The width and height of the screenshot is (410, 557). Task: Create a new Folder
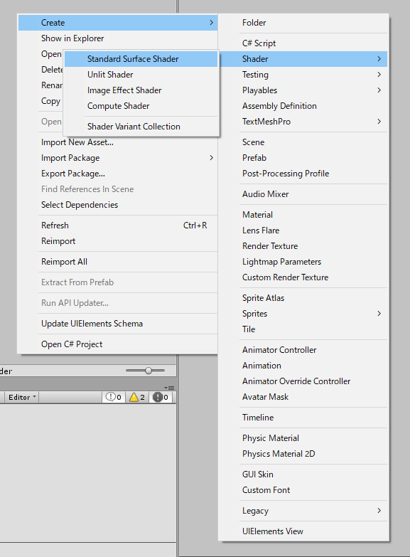pos(303,23)
